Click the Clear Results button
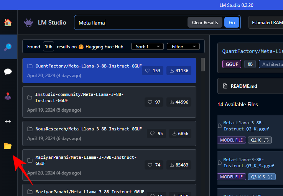 coord(205,22)
